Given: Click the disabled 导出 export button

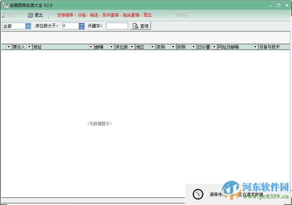Looking at the screenshot, I should coord(9,15).
